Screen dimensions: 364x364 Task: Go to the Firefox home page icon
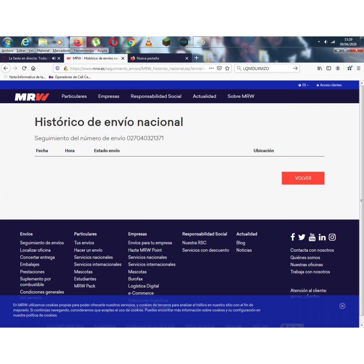point(33,68)
